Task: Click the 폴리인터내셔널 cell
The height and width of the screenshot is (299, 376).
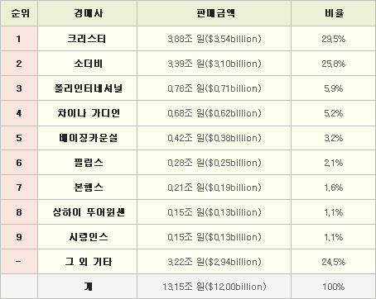Action: pyautogui.click(x=88, y=88)
